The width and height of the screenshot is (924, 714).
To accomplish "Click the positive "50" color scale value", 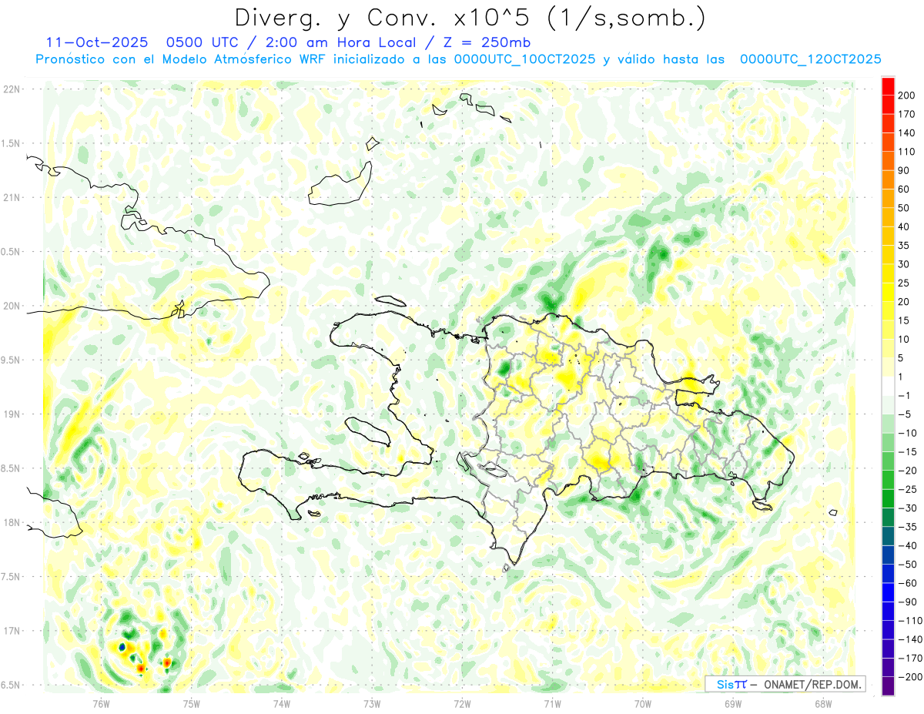I will (905, 208).
